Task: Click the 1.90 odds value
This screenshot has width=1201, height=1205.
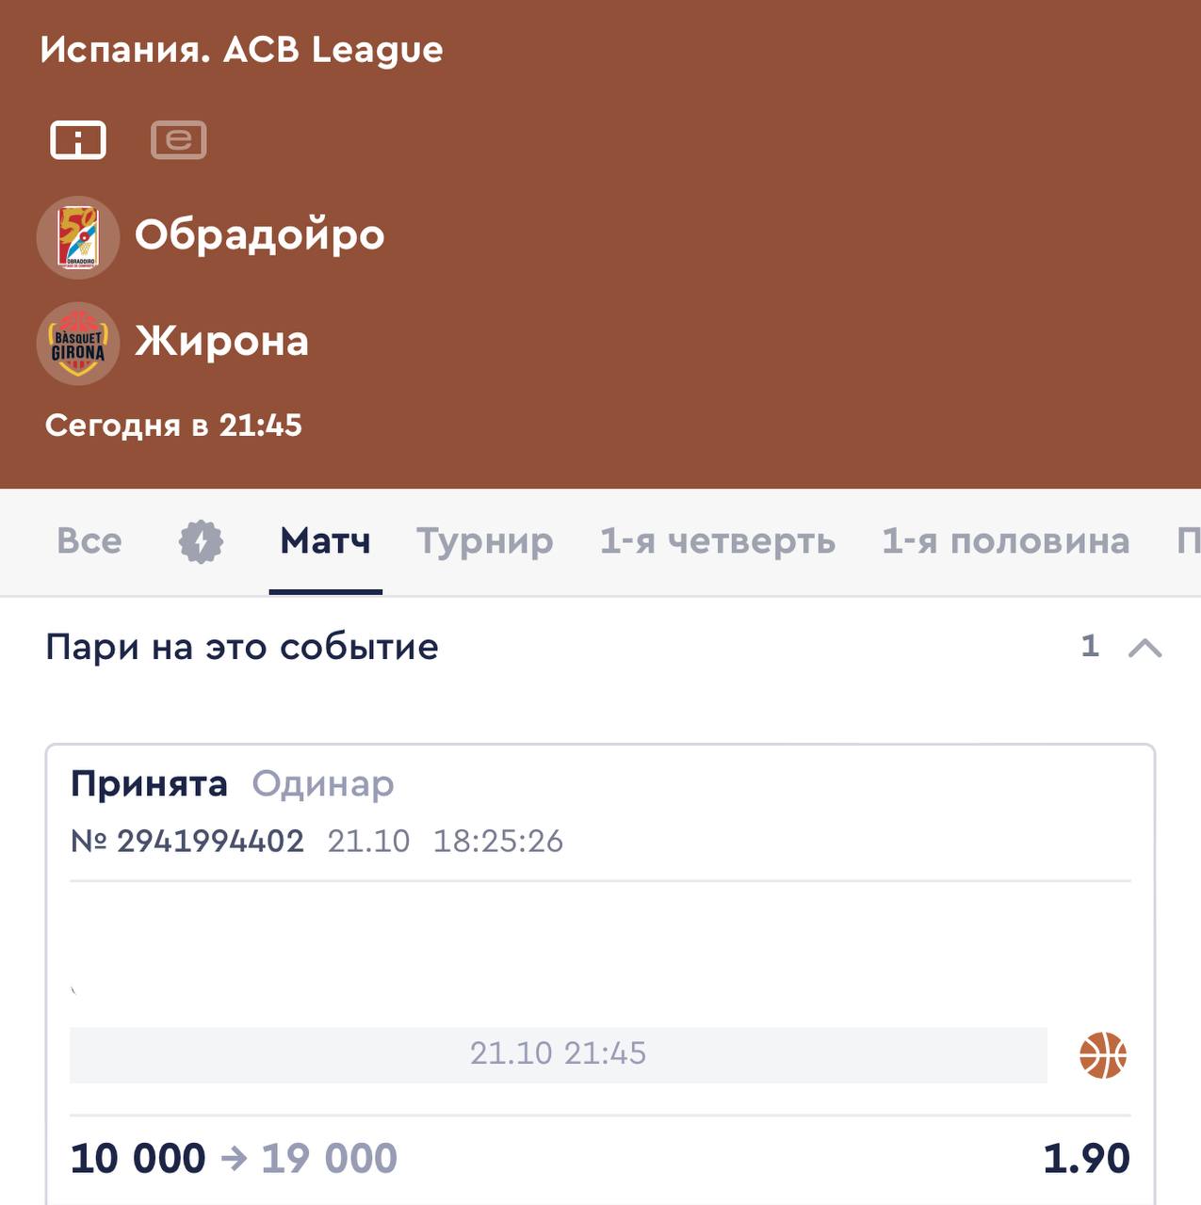Action: point(1086,1158)
